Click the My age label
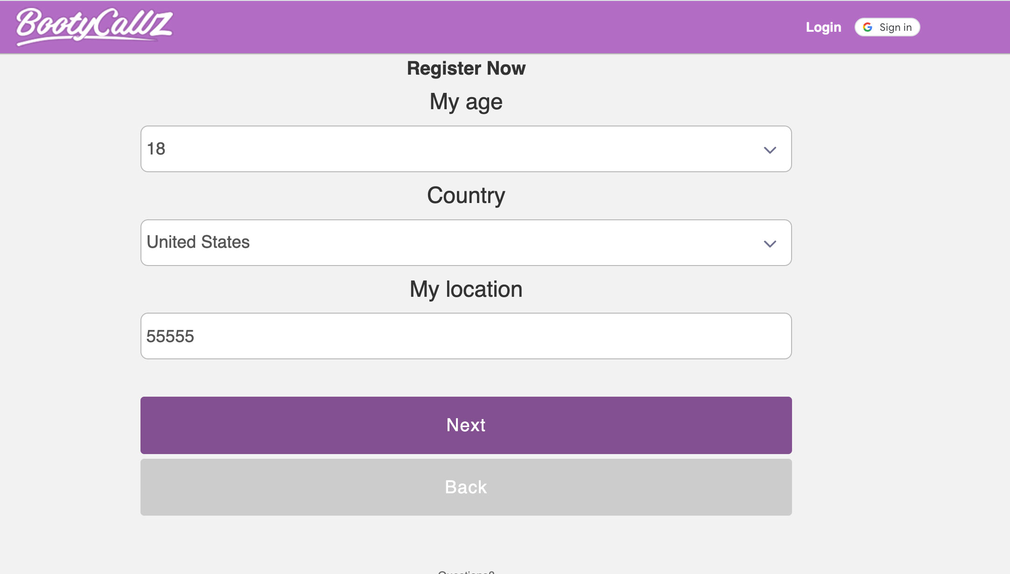This screenshot has height=574, width=1010. point(466,102)
